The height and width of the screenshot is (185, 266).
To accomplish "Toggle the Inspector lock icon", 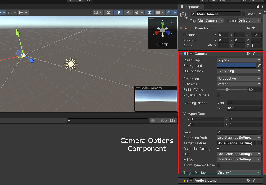I will click(x=258, y=7).
